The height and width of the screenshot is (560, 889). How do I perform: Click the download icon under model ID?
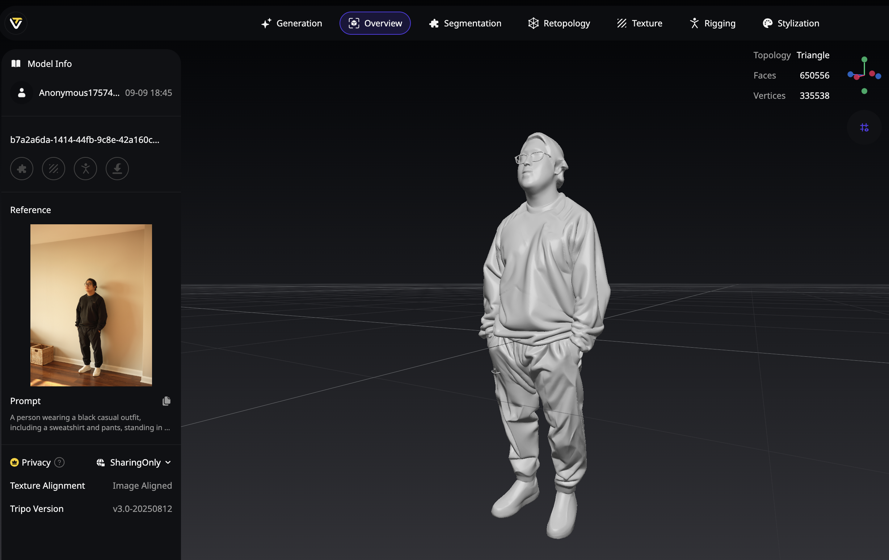(x=117, y=169)
